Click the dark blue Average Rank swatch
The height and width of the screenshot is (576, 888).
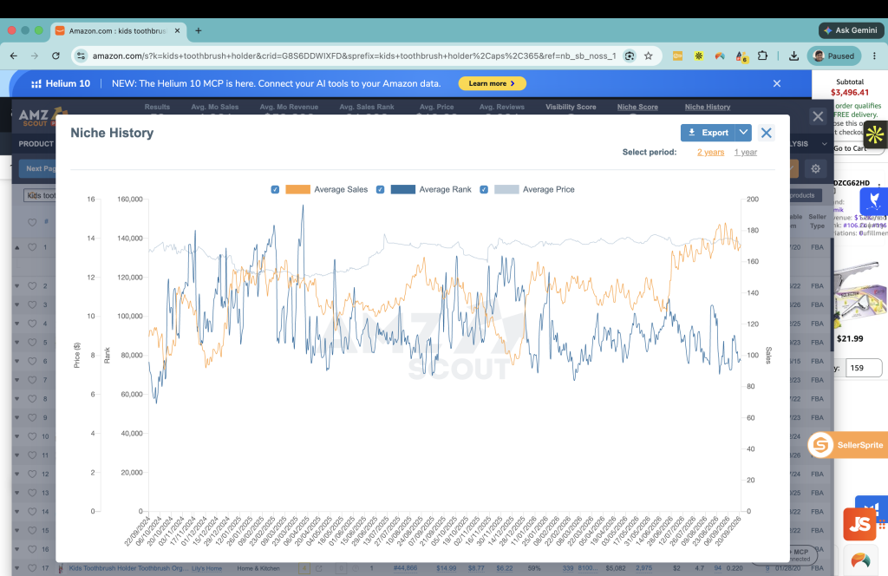tap(403, 190)
